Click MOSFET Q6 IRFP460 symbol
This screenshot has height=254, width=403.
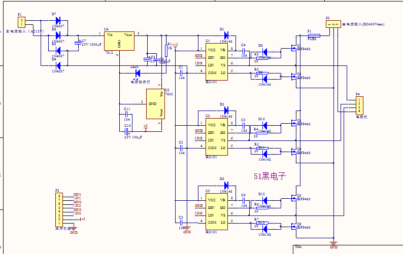pyautogui.click(x=294, y=227)
